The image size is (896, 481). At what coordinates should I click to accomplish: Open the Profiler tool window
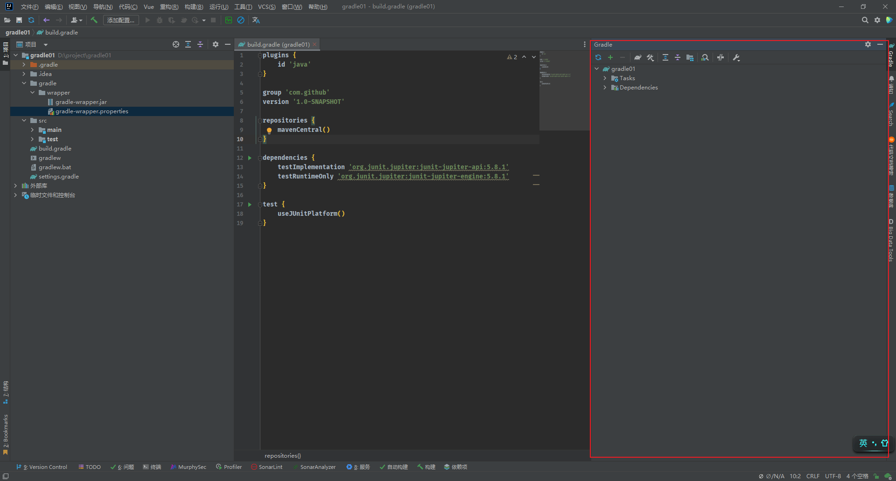[229, 467]
